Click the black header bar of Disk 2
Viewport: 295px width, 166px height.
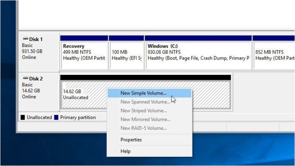[x=145, y=77]
